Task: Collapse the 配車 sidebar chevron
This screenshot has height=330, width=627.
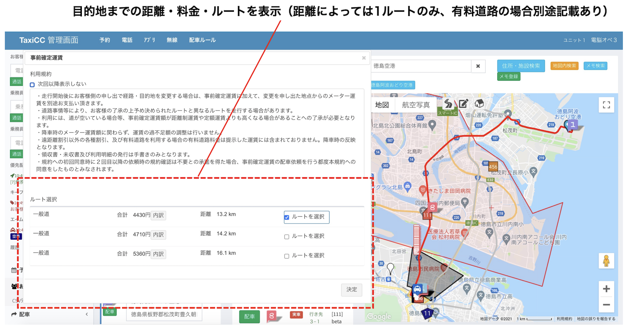Action: point(87,314)
